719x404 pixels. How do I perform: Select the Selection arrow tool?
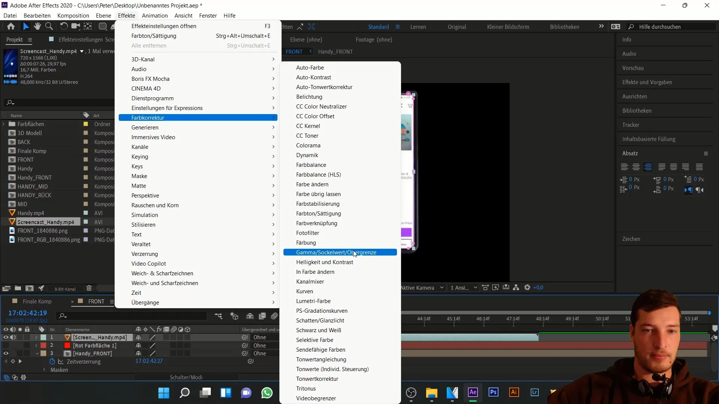(x=26, y=27)
